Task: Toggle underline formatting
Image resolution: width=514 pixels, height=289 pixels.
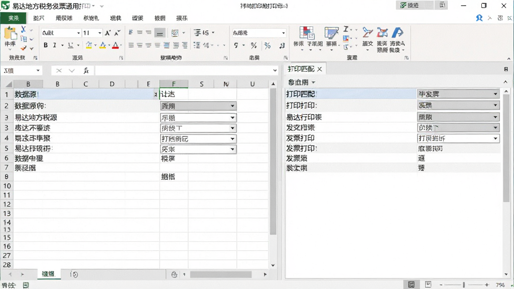Action: pyautogui.click(x=70, y=45)
